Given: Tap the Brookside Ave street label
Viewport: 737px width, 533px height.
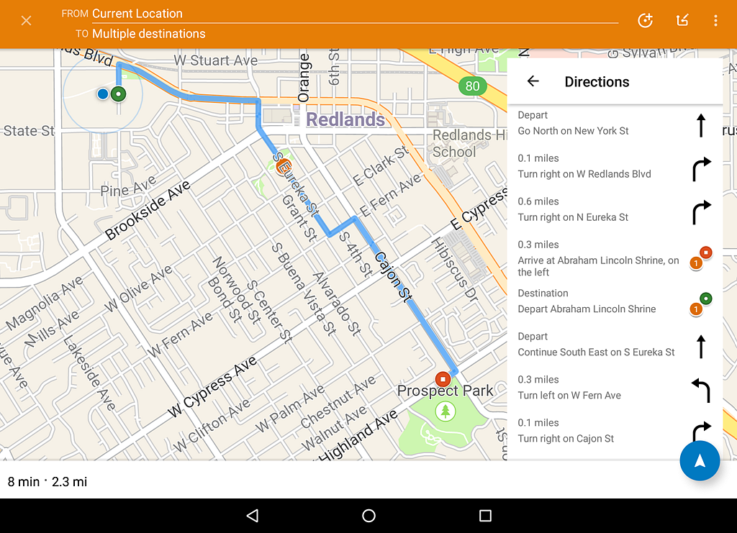Looking at the screenshot, I should pyautogui.click(x=147, y=209).
